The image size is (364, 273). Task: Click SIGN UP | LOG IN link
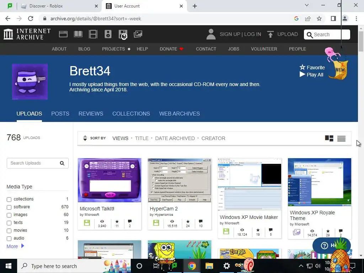pos(240,34)
